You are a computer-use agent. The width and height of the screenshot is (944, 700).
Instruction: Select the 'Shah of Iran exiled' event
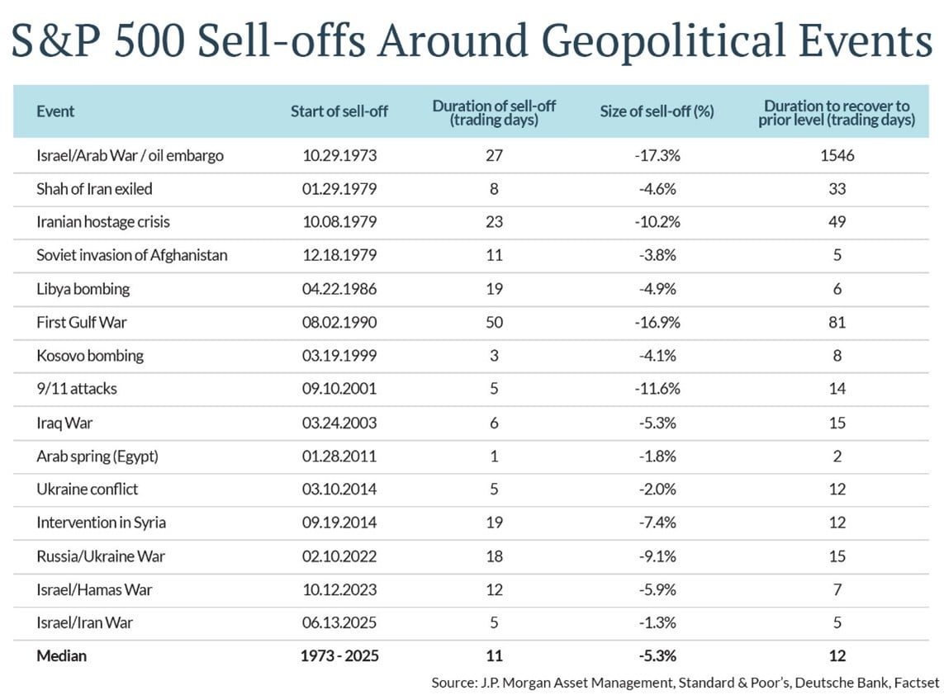click(94, 188)
